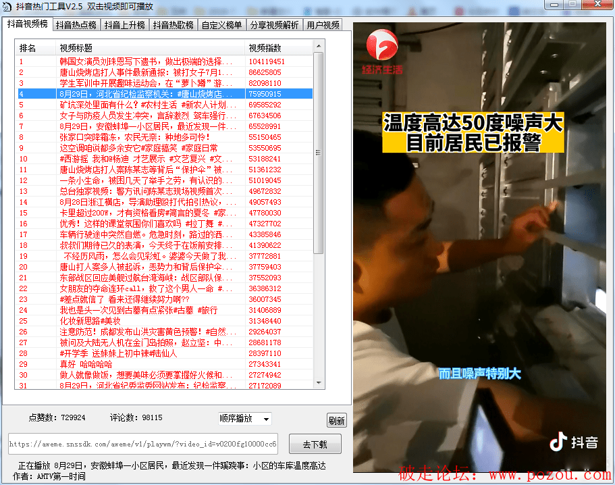Select row 24 我也是头一次见到古墓
The width and height of the screenshot is (615, 485).
pyautogui.click(x=165, y=309)
